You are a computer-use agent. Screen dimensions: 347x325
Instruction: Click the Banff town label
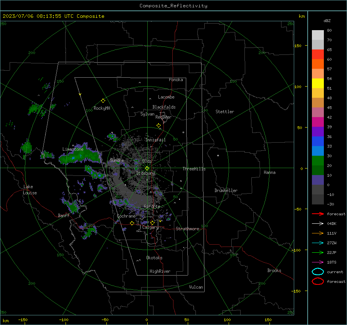64,215
